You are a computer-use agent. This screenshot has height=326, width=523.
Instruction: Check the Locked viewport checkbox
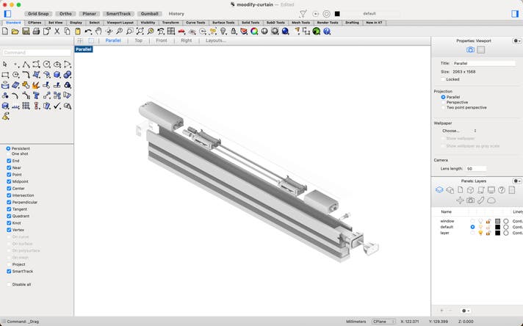(x=443, y=79)
